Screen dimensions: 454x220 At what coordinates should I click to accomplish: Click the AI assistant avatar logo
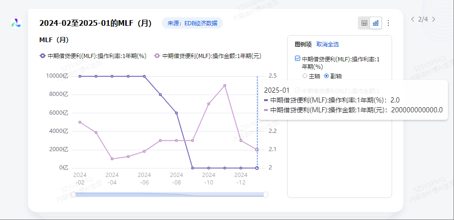(16, 22)
